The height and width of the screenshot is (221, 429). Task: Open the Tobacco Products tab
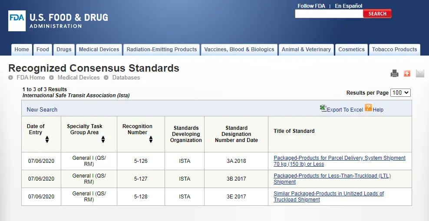point(394,49)
